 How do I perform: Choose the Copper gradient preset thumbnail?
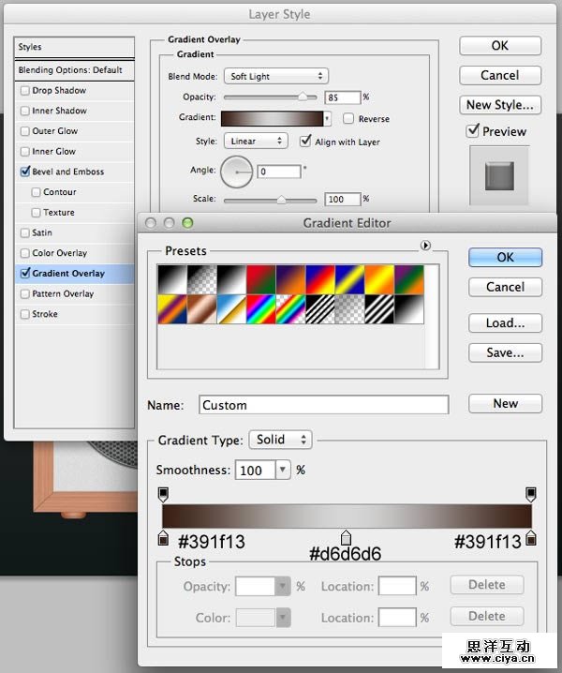tap(201, 308)
